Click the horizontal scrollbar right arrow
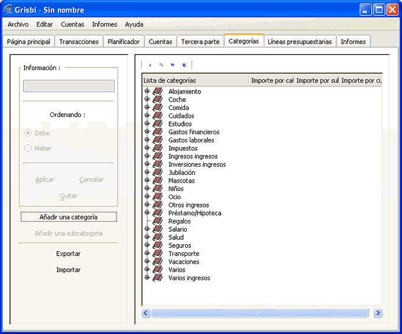 378,313
